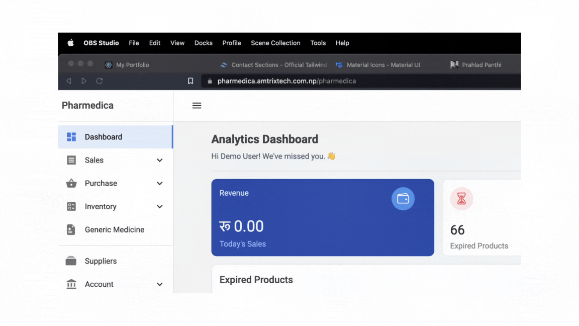The height and width of the screenshot is (326, 579).
Task: Click the Pharmedica brand title link
Action: pyautogui.click(x=87, y=106)
